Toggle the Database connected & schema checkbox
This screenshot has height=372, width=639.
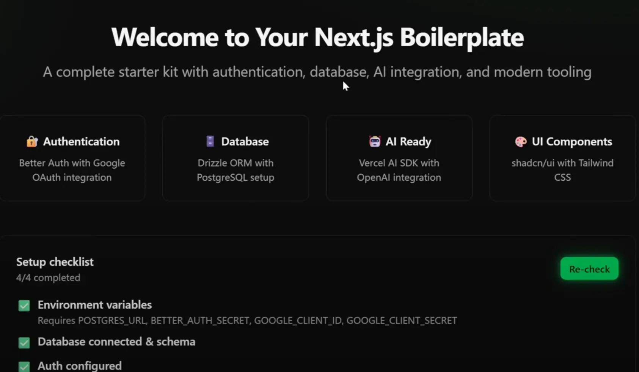[24, 343]
